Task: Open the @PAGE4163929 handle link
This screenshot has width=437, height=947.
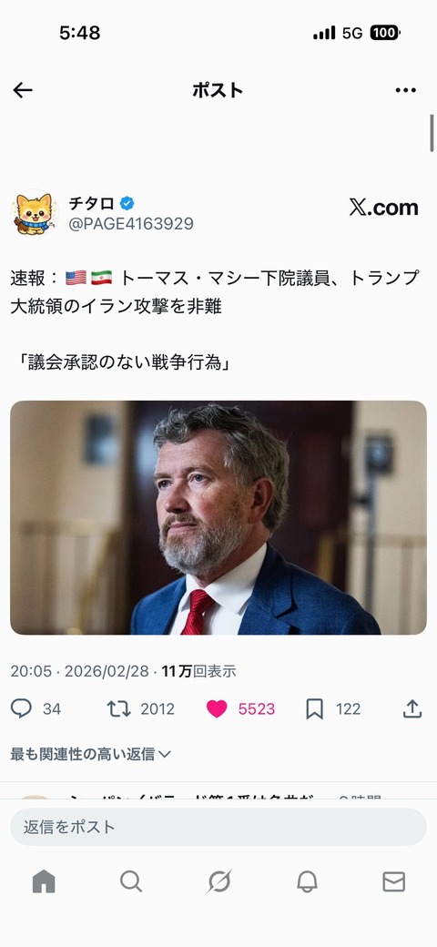Action: tap(130, 224)
